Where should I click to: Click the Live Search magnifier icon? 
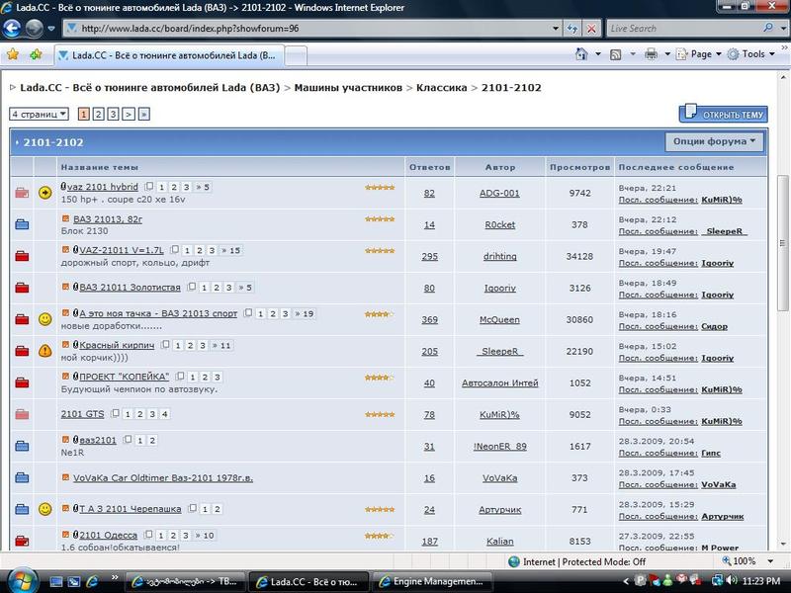[768, 29]
